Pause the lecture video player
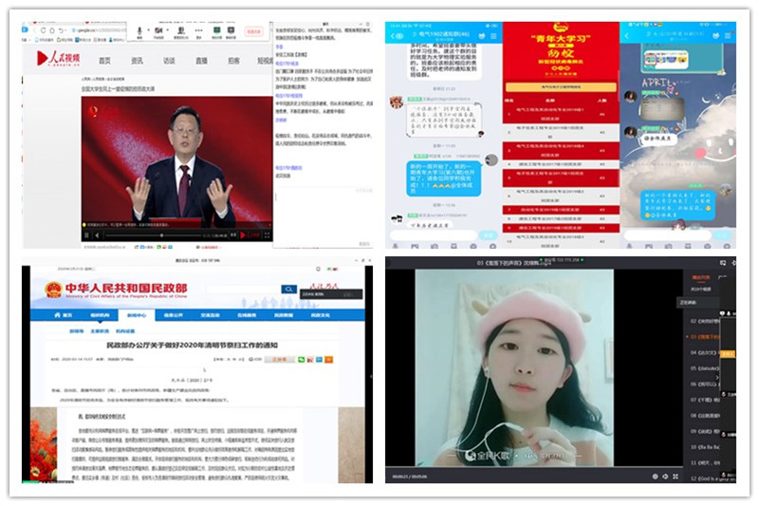 (87, 234)
